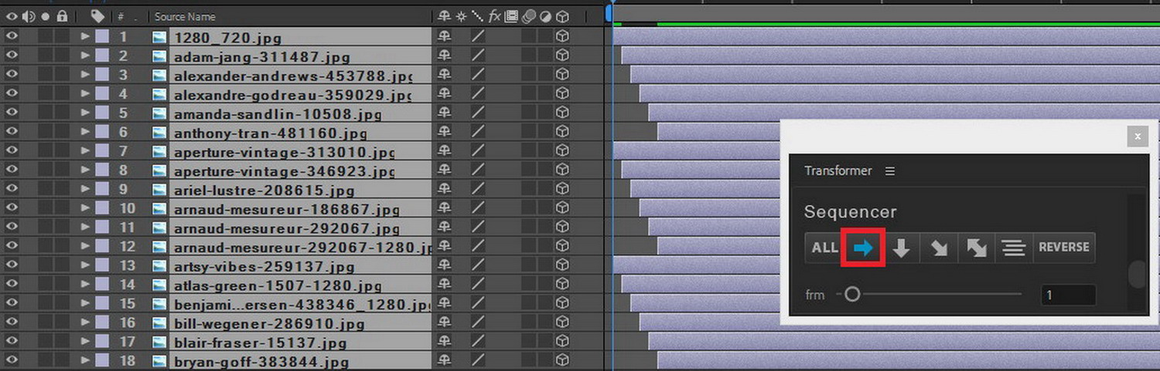Click the frm value field showing 1
Image resolution: width=1160 pixels, height=371 pixels.
coord(1068,295)
